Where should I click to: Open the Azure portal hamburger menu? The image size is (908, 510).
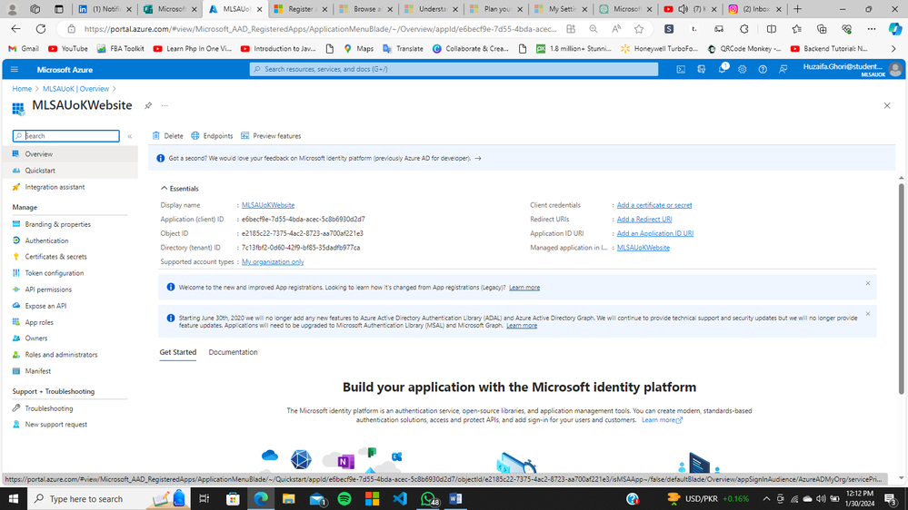click(15, 69)
